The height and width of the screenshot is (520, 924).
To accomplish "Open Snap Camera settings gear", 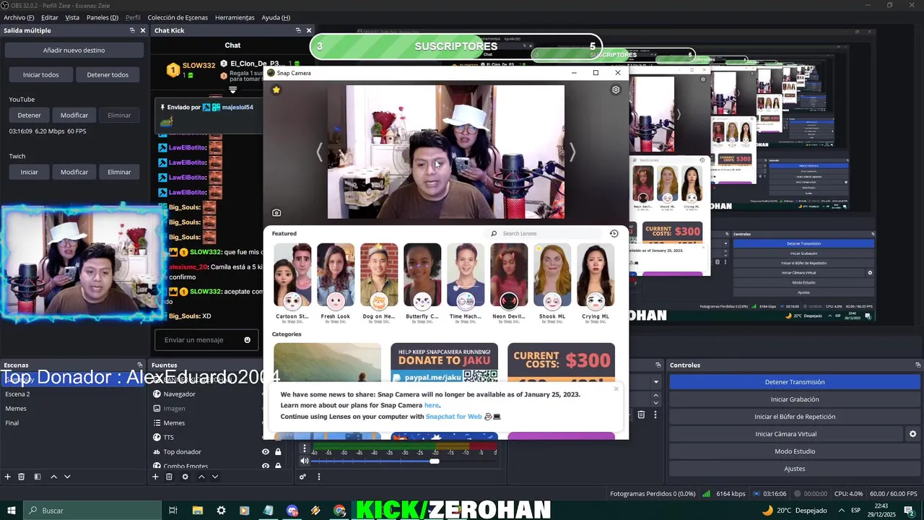I will [616, 90].
